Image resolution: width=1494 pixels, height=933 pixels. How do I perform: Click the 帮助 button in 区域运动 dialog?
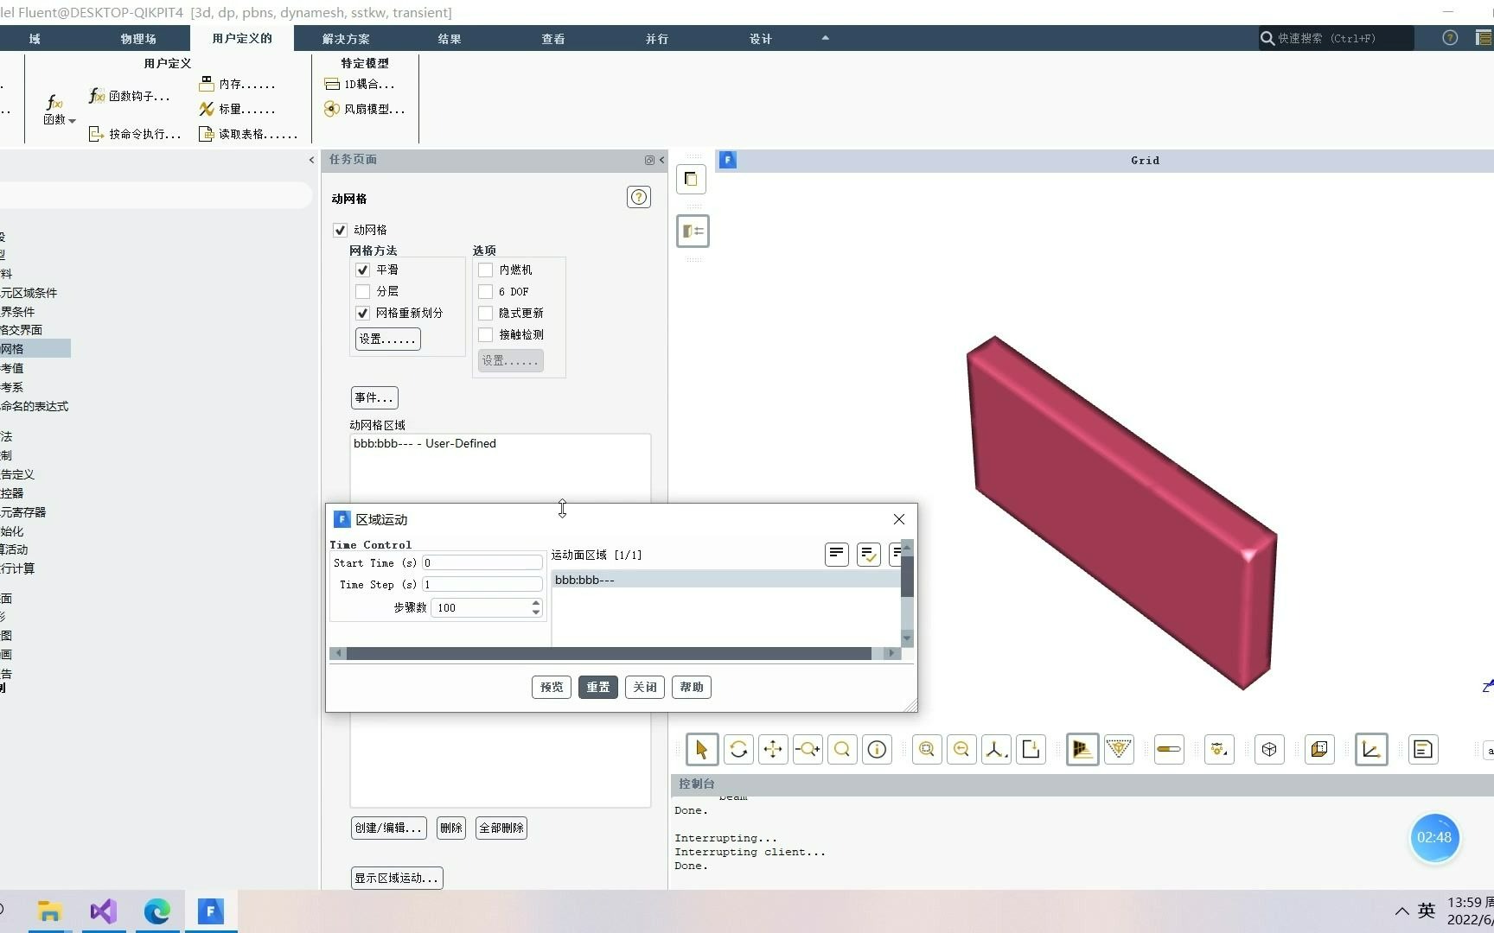click(x=692, y=687)
